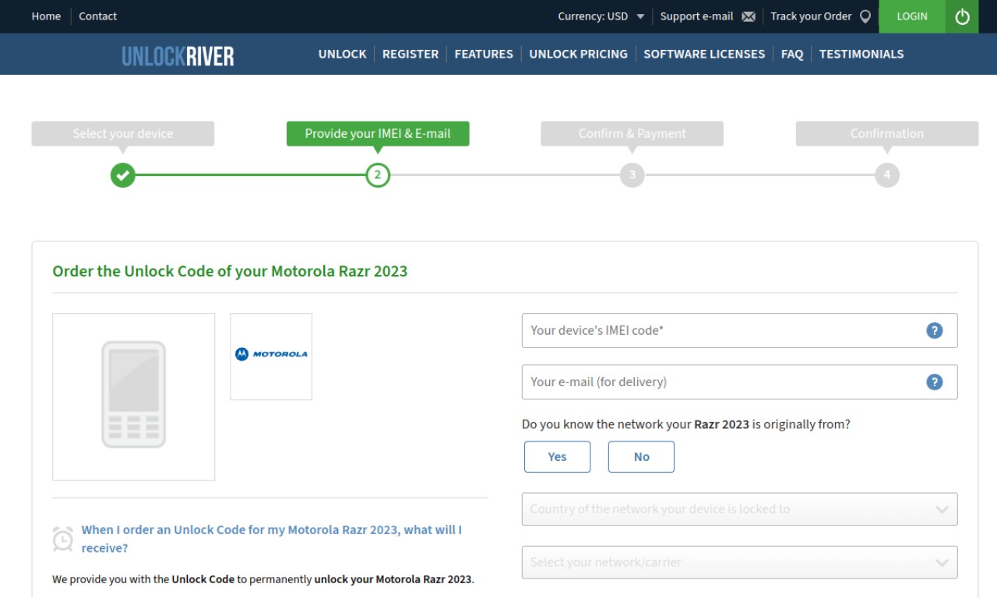997x598 pixels.
Task: Choose Yes for knowing the original network
Action: (558, 457)
